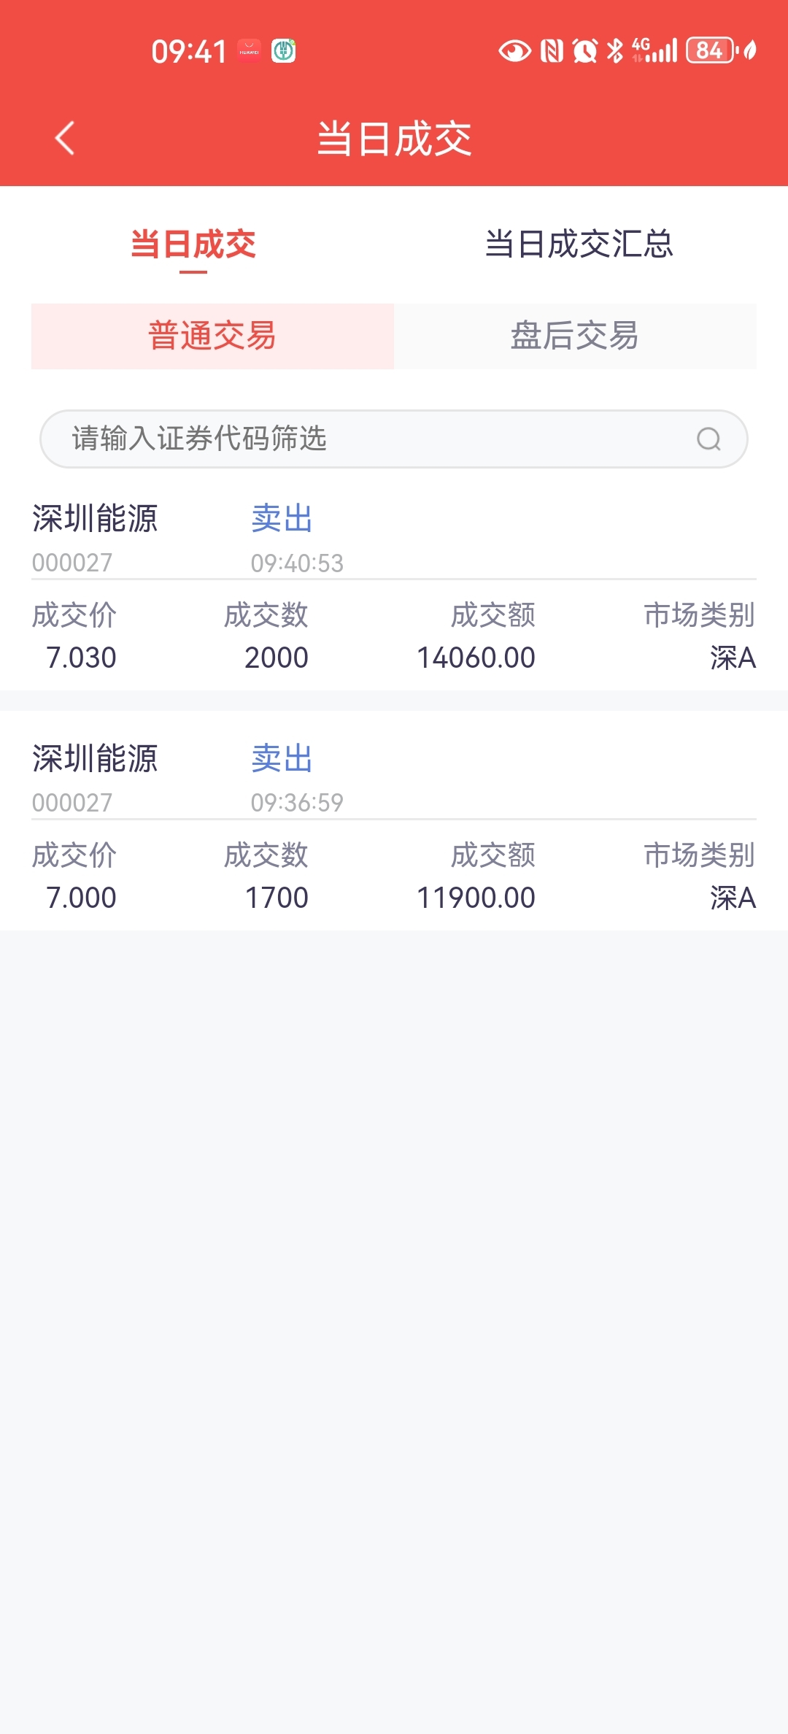Tap the Huawei app notification icon
Screen dimensions: 788x1734
250,51
